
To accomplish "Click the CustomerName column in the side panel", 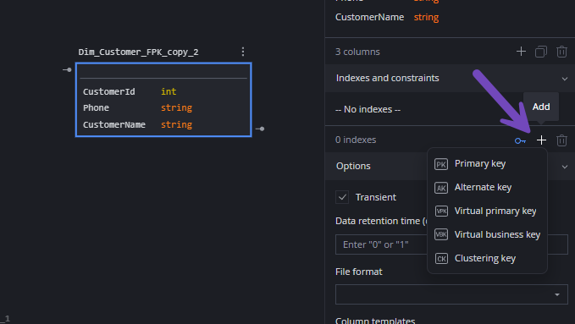I will tap(369, 17).
